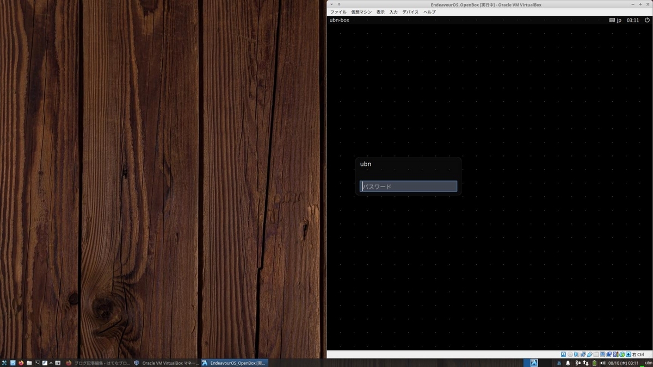Image resolution: width=653 pixels, height=367 pixels.
Task: Click the CPU/virtualization indicator in VM statusbar
Action: 616,354
